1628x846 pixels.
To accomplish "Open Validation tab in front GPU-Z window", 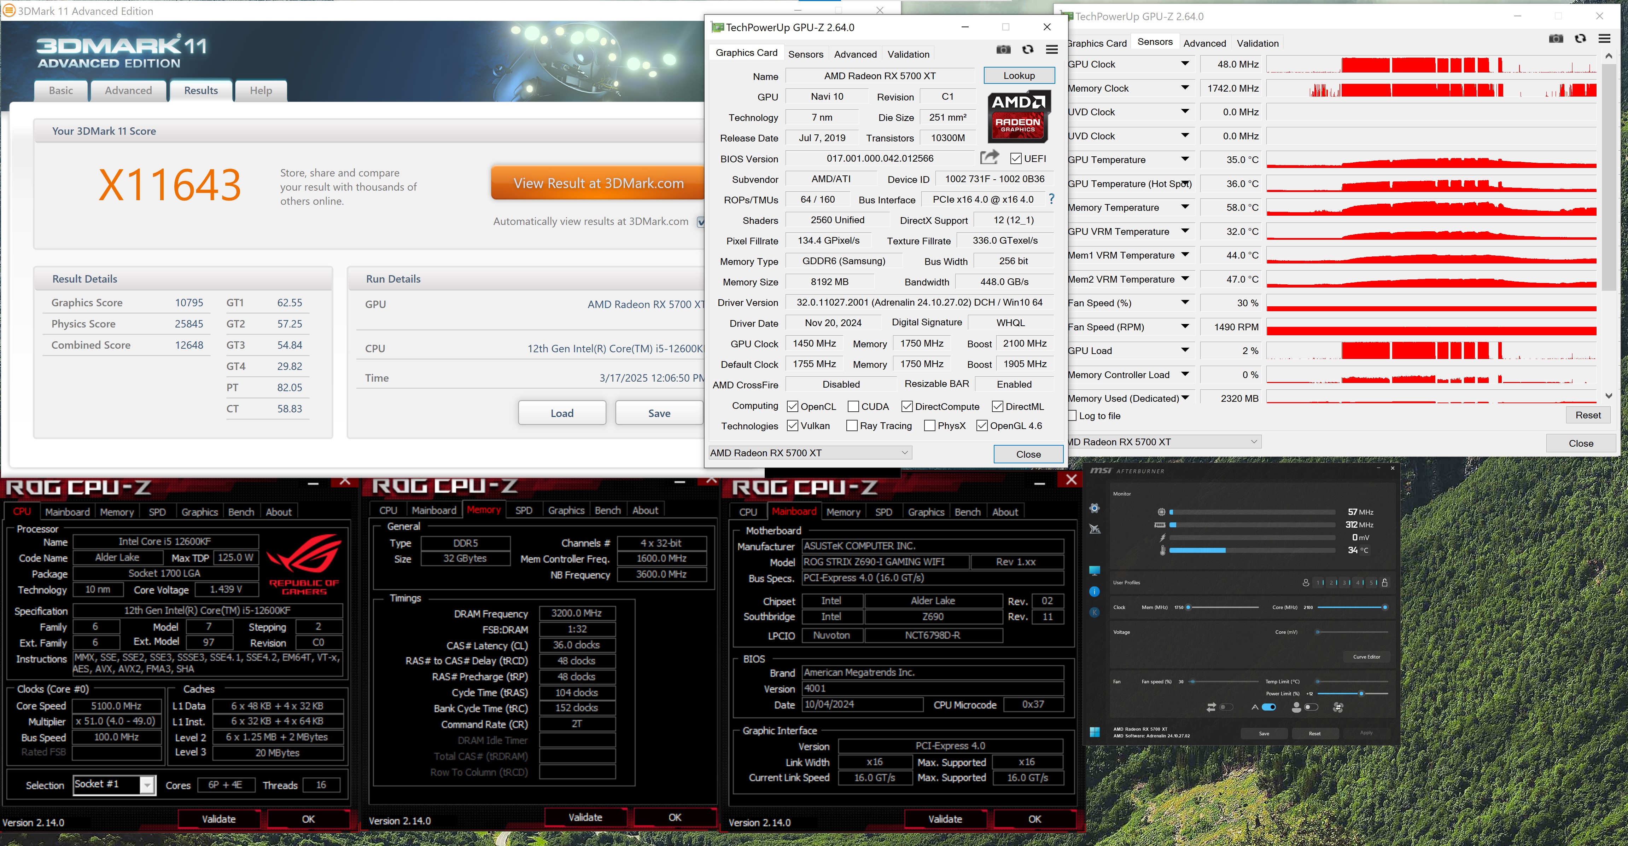I will [x=908, y=54].
